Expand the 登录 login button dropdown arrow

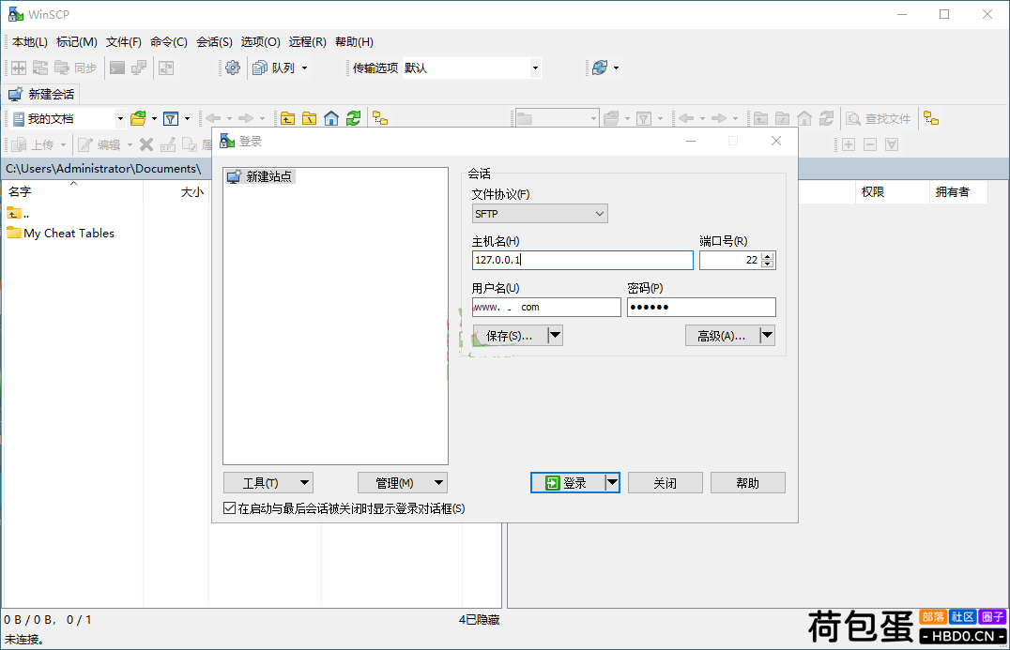[x=613, y=483]
